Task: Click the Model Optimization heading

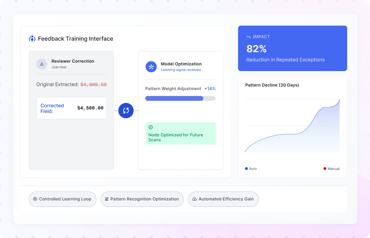Action: (181, 64)
